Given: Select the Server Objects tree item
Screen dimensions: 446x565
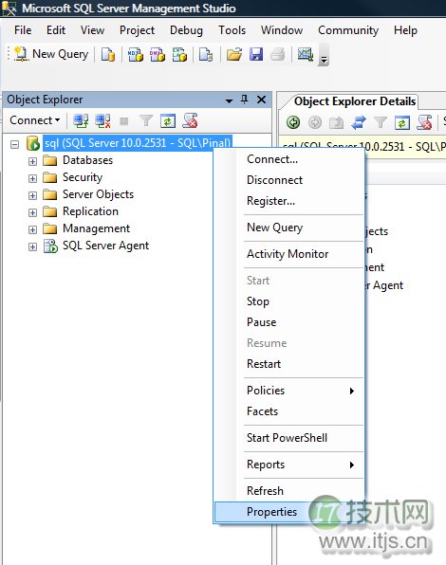Looking at the screenshot, I should coord(98,194).
